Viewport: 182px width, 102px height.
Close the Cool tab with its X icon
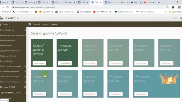click(x=21, y=2)
